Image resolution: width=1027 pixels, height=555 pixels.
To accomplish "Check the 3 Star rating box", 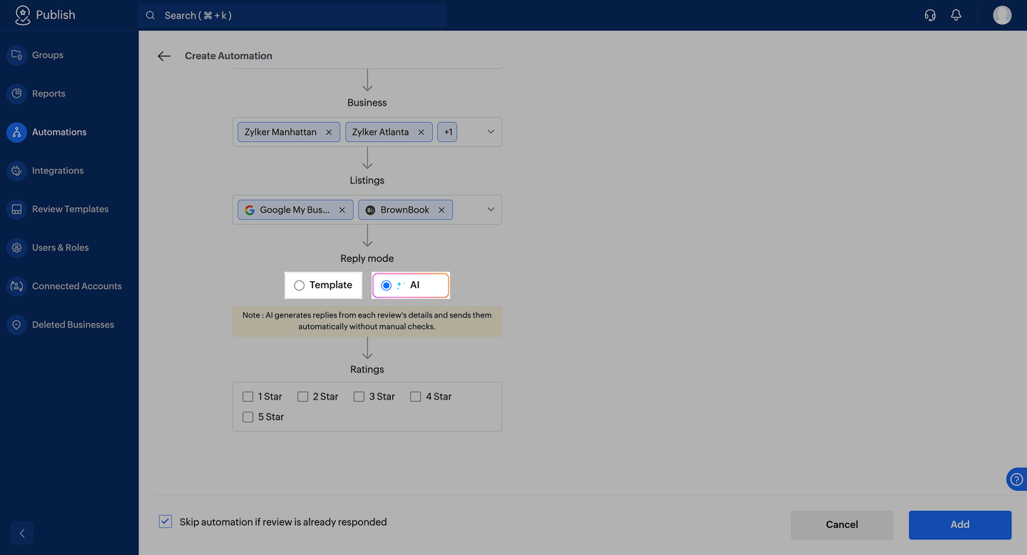I will tap(359, 397).
